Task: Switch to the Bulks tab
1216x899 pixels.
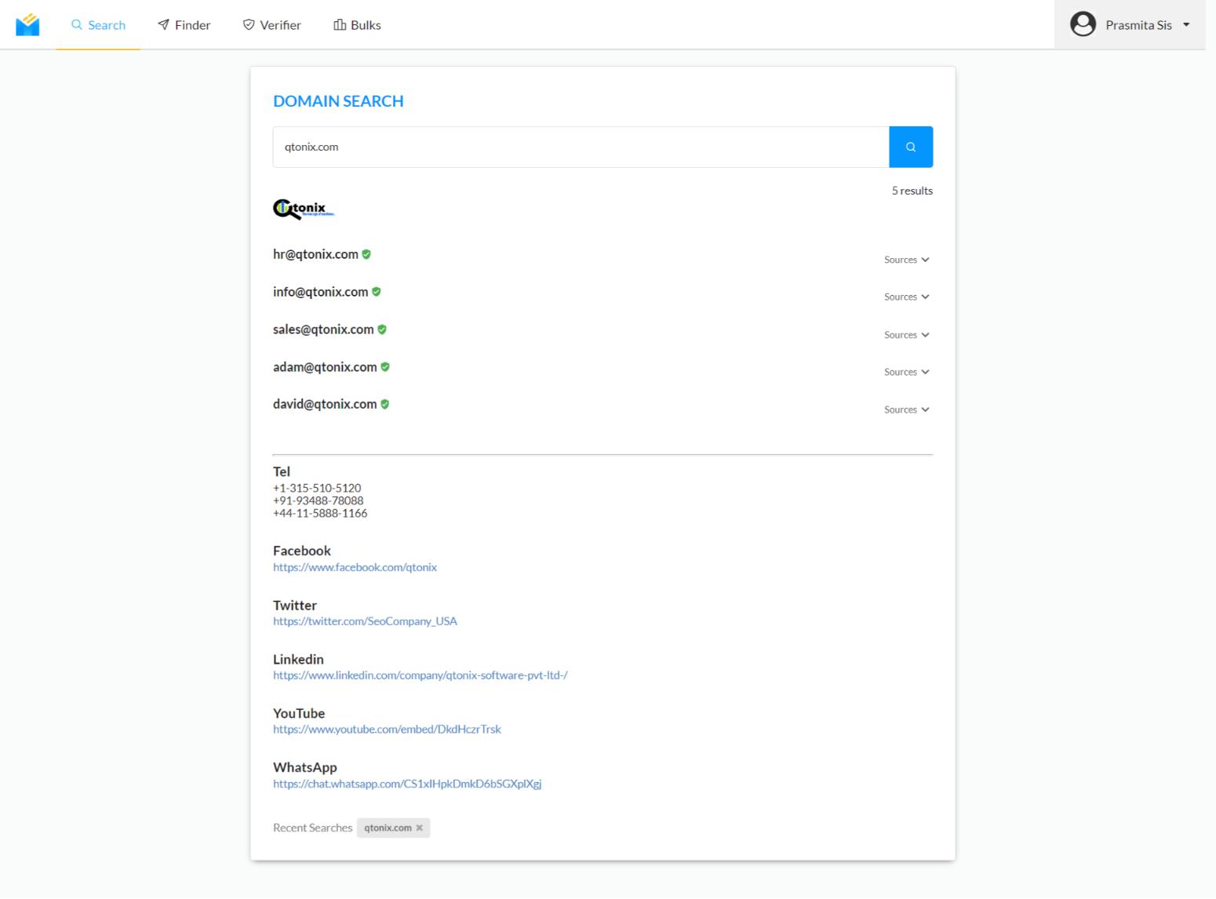Action: (358, 25)
